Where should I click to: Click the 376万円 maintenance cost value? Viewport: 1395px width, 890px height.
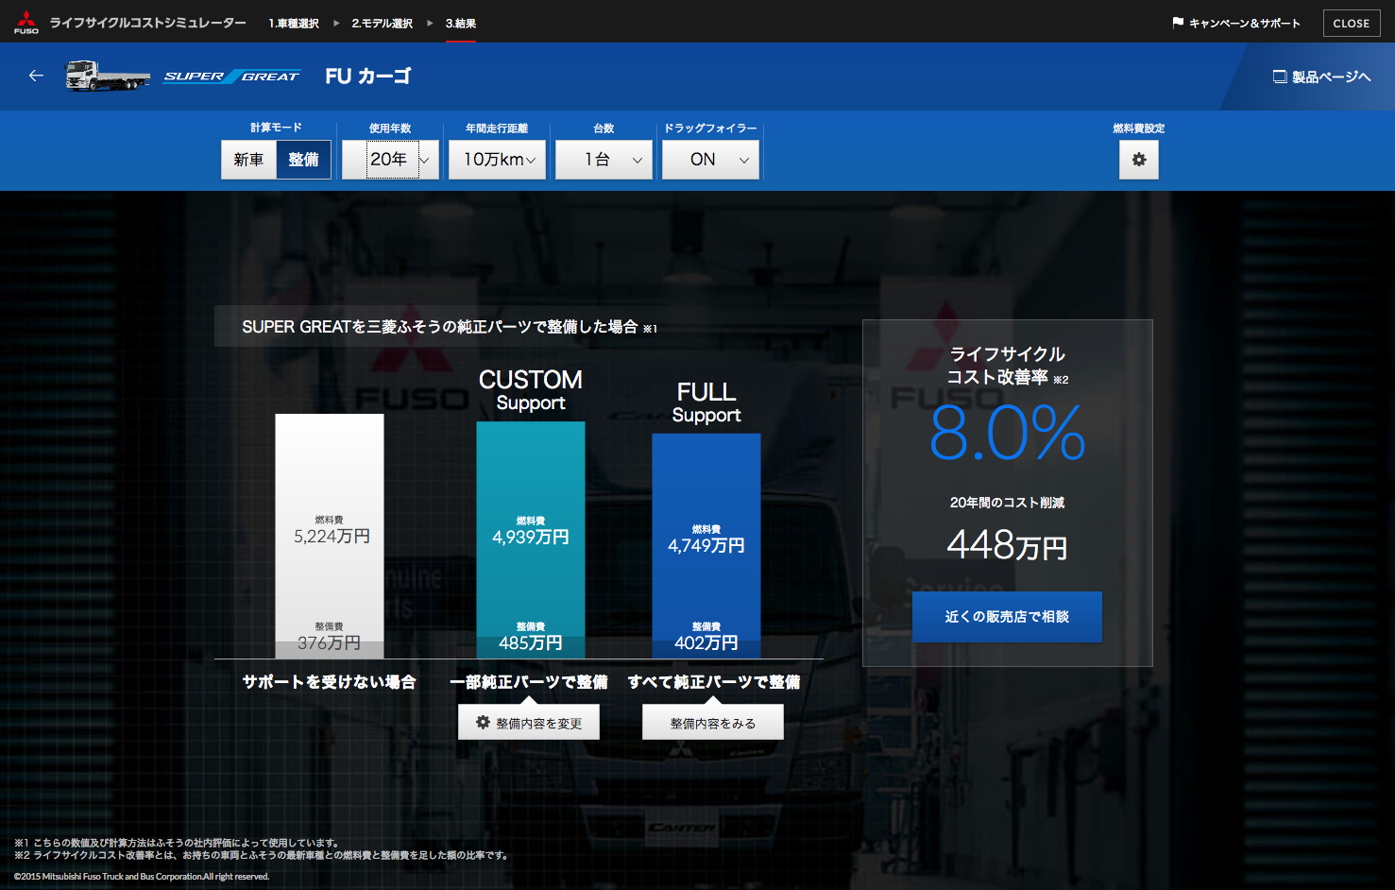(329, 642)
